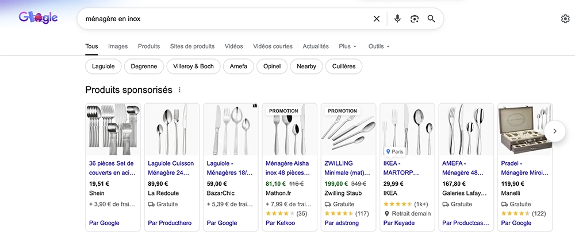Open settings gear icon

pyautogui.click(x=565, y=19)
